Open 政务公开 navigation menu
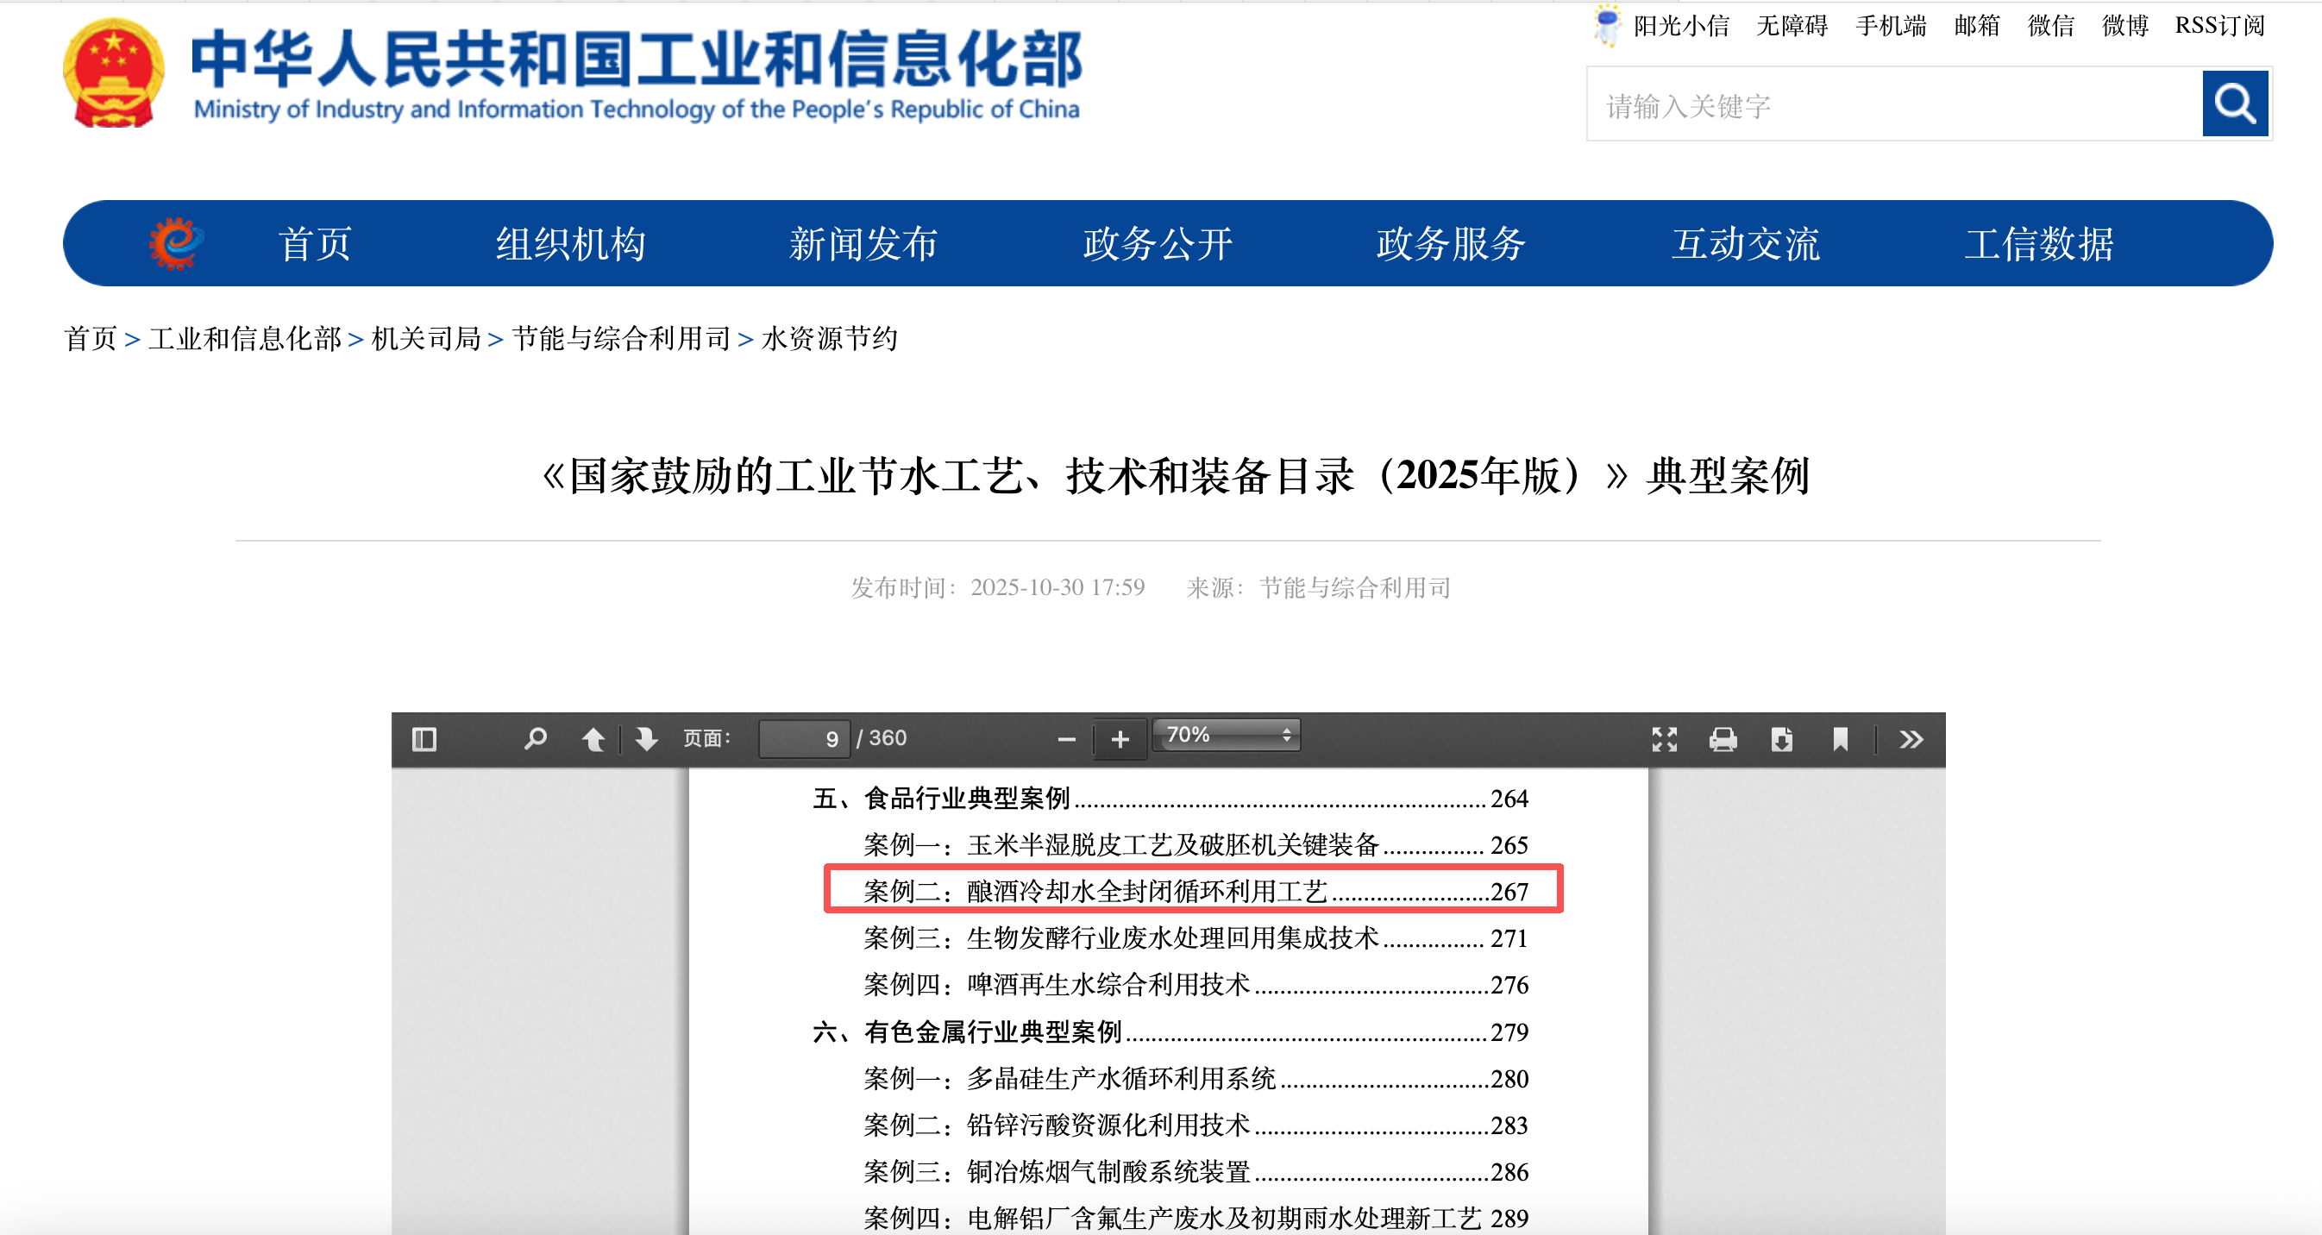 click(x=1158, y=243)
